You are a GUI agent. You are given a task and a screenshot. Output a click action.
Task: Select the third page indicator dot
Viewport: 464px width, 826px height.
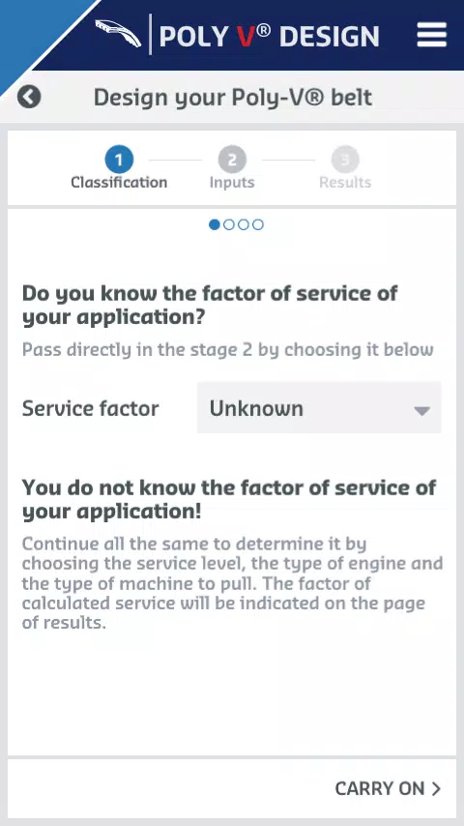[244, 225]
